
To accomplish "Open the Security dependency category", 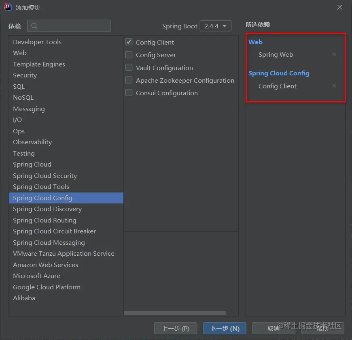I will (66, 75).
